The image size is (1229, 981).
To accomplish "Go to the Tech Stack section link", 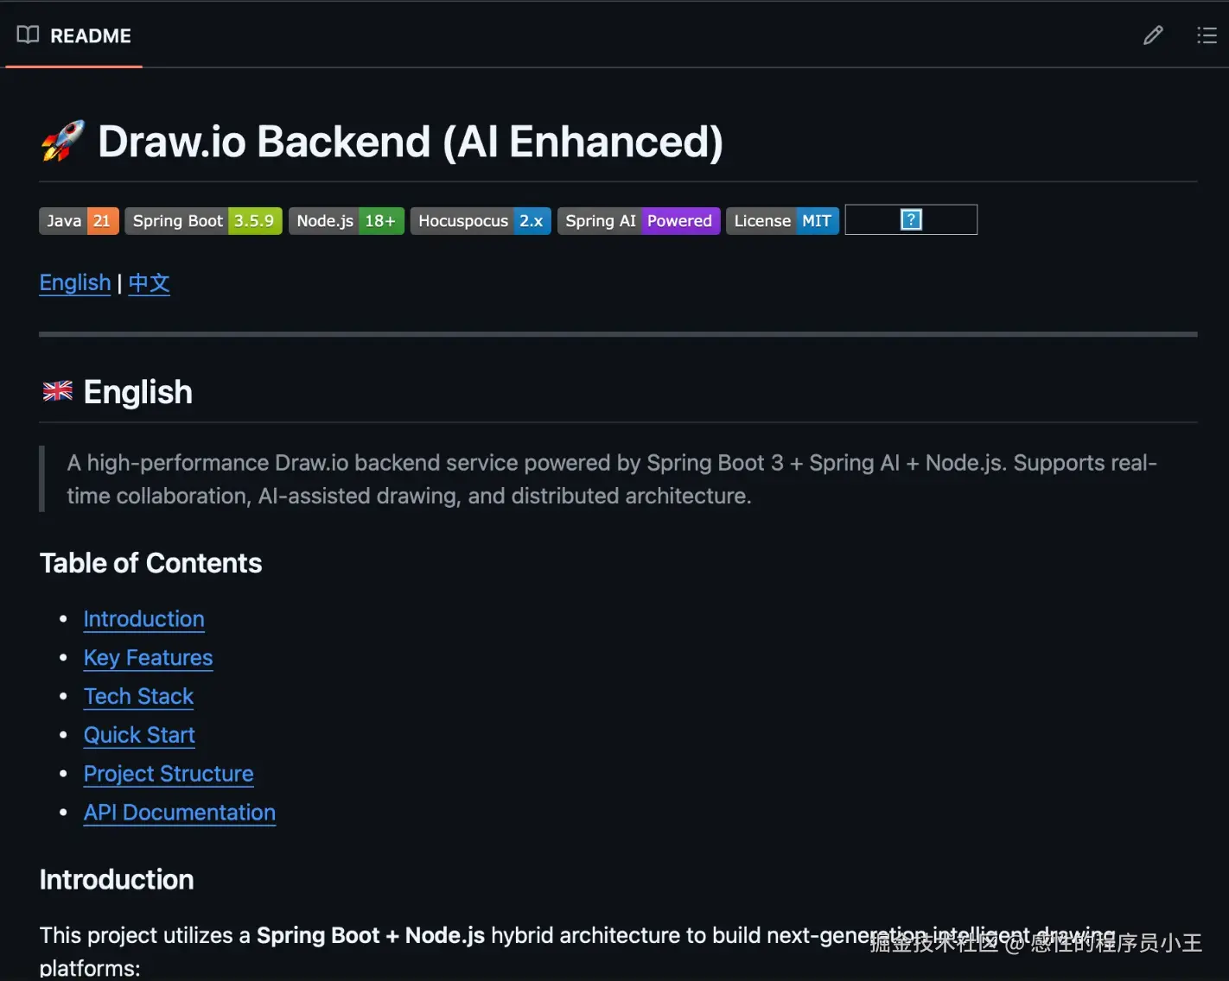I will [138, 697].
